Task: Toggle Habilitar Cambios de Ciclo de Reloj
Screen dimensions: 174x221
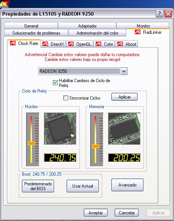Action: click(x=55, y=83)
